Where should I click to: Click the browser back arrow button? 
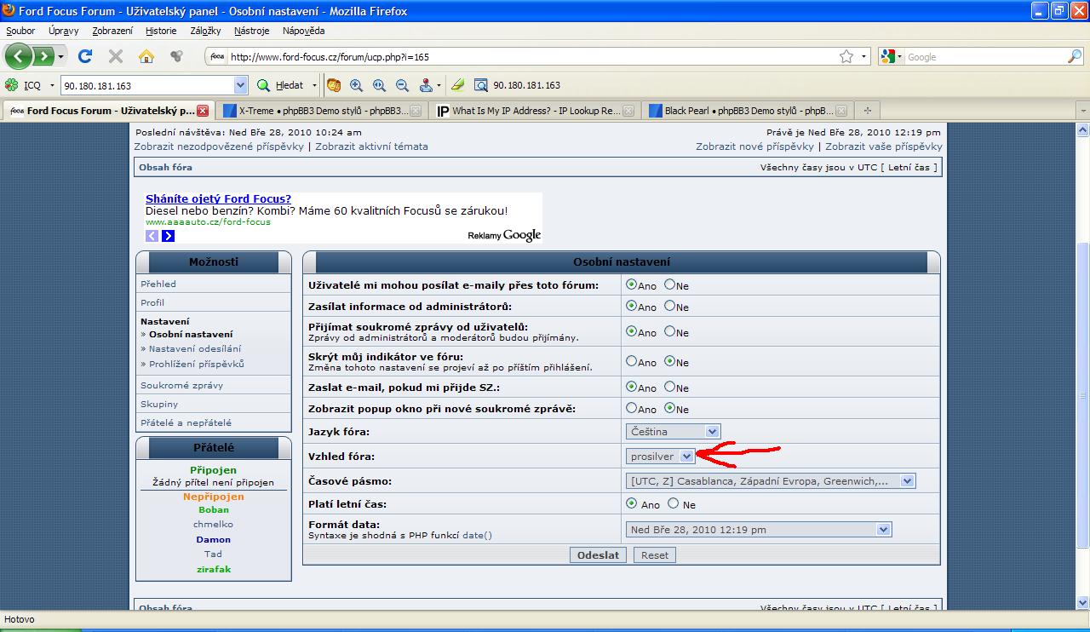(20, 57)
